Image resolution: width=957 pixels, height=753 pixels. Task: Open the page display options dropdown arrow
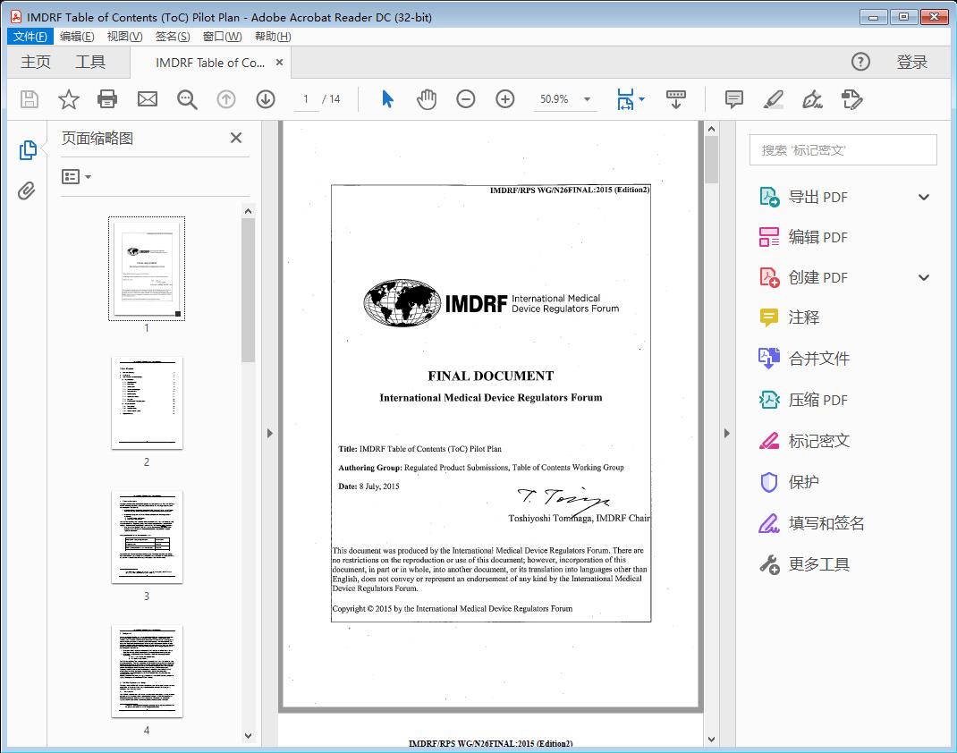tap(640, 99)
